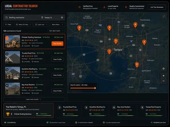
Task: Select map pin number 6 near Thonotosassa
Action: 135,25
